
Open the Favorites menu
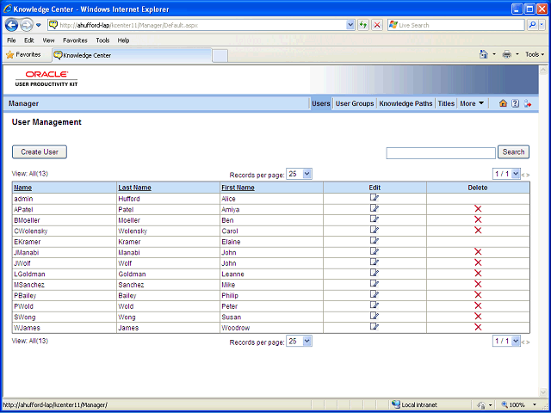point(75,40)
